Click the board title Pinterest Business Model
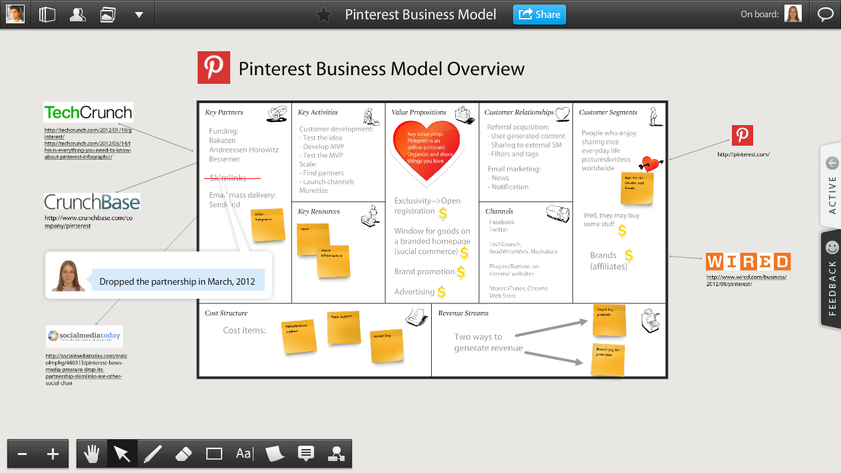This screenshot has width=841, height=473. pyautogui.click(x=420, y=15)
